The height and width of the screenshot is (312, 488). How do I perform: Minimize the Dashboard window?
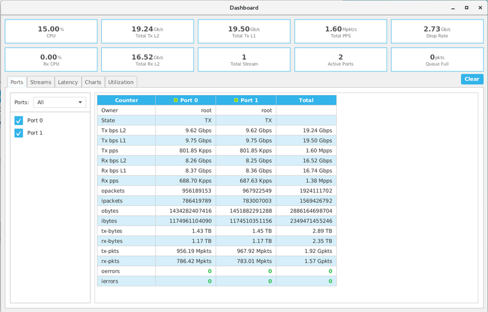[x=453, y=8]
